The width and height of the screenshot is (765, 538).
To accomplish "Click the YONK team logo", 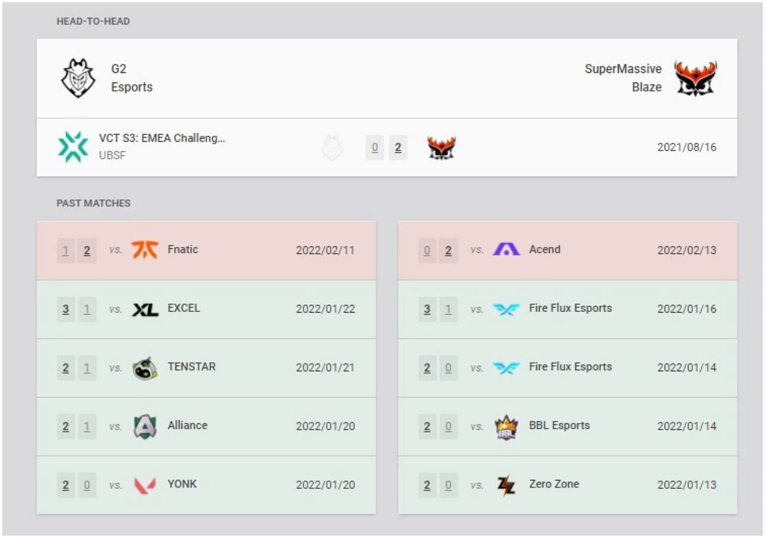I will point(145,485).
